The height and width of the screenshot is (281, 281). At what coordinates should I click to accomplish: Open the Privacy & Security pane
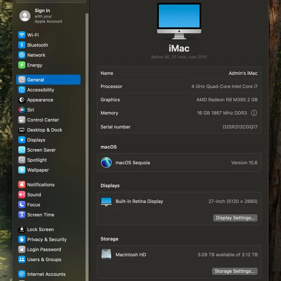[x=47, y=240]
